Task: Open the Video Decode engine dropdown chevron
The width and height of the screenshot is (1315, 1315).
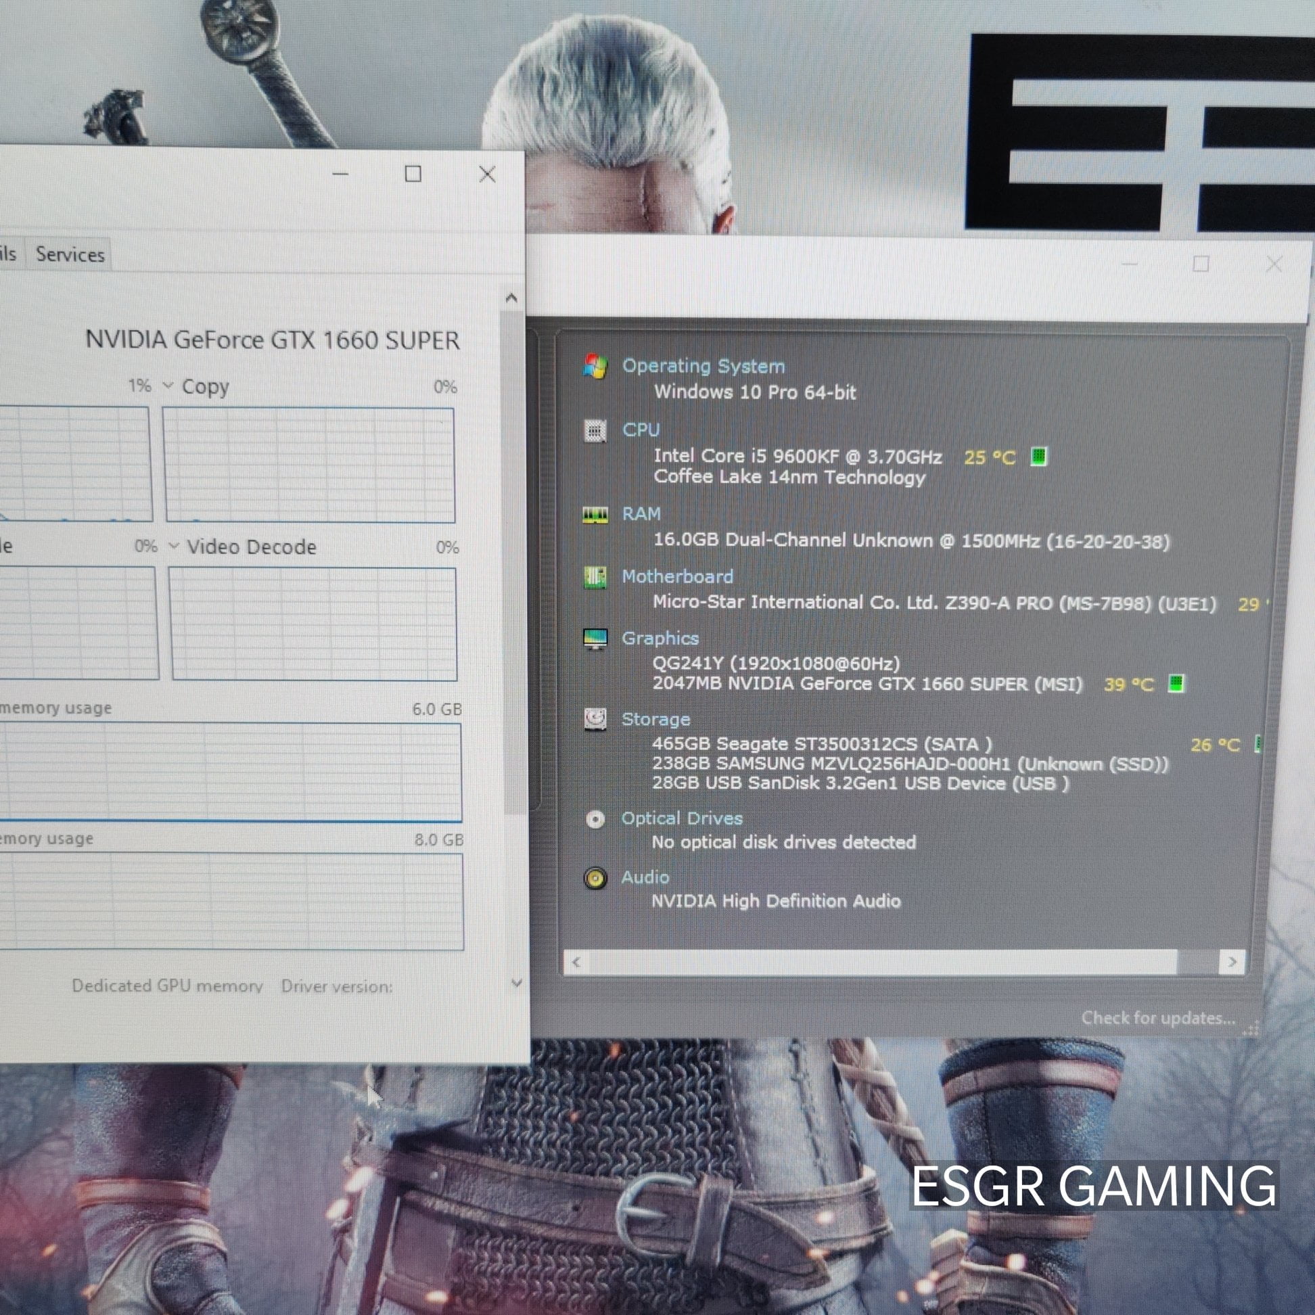Action: 174,546
